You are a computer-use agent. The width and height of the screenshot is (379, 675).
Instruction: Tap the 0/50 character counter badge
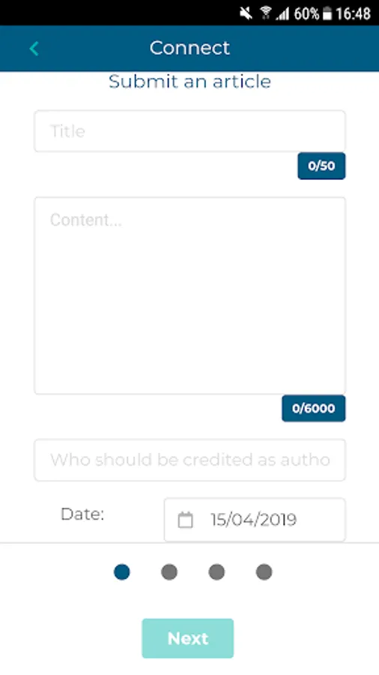321,166
